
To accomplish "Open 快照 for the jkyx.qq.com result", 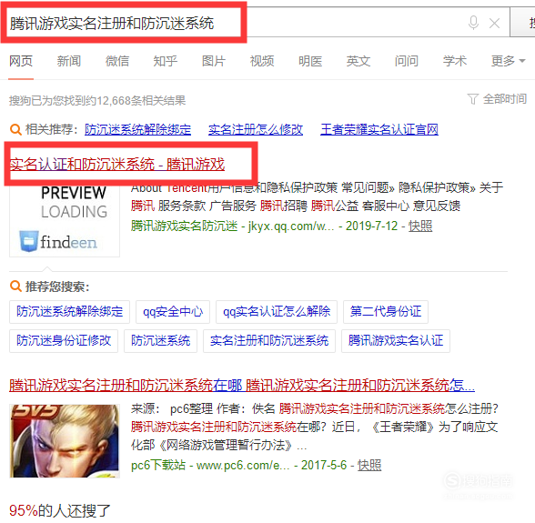I will pyautogui.click(x=420, y=226).
